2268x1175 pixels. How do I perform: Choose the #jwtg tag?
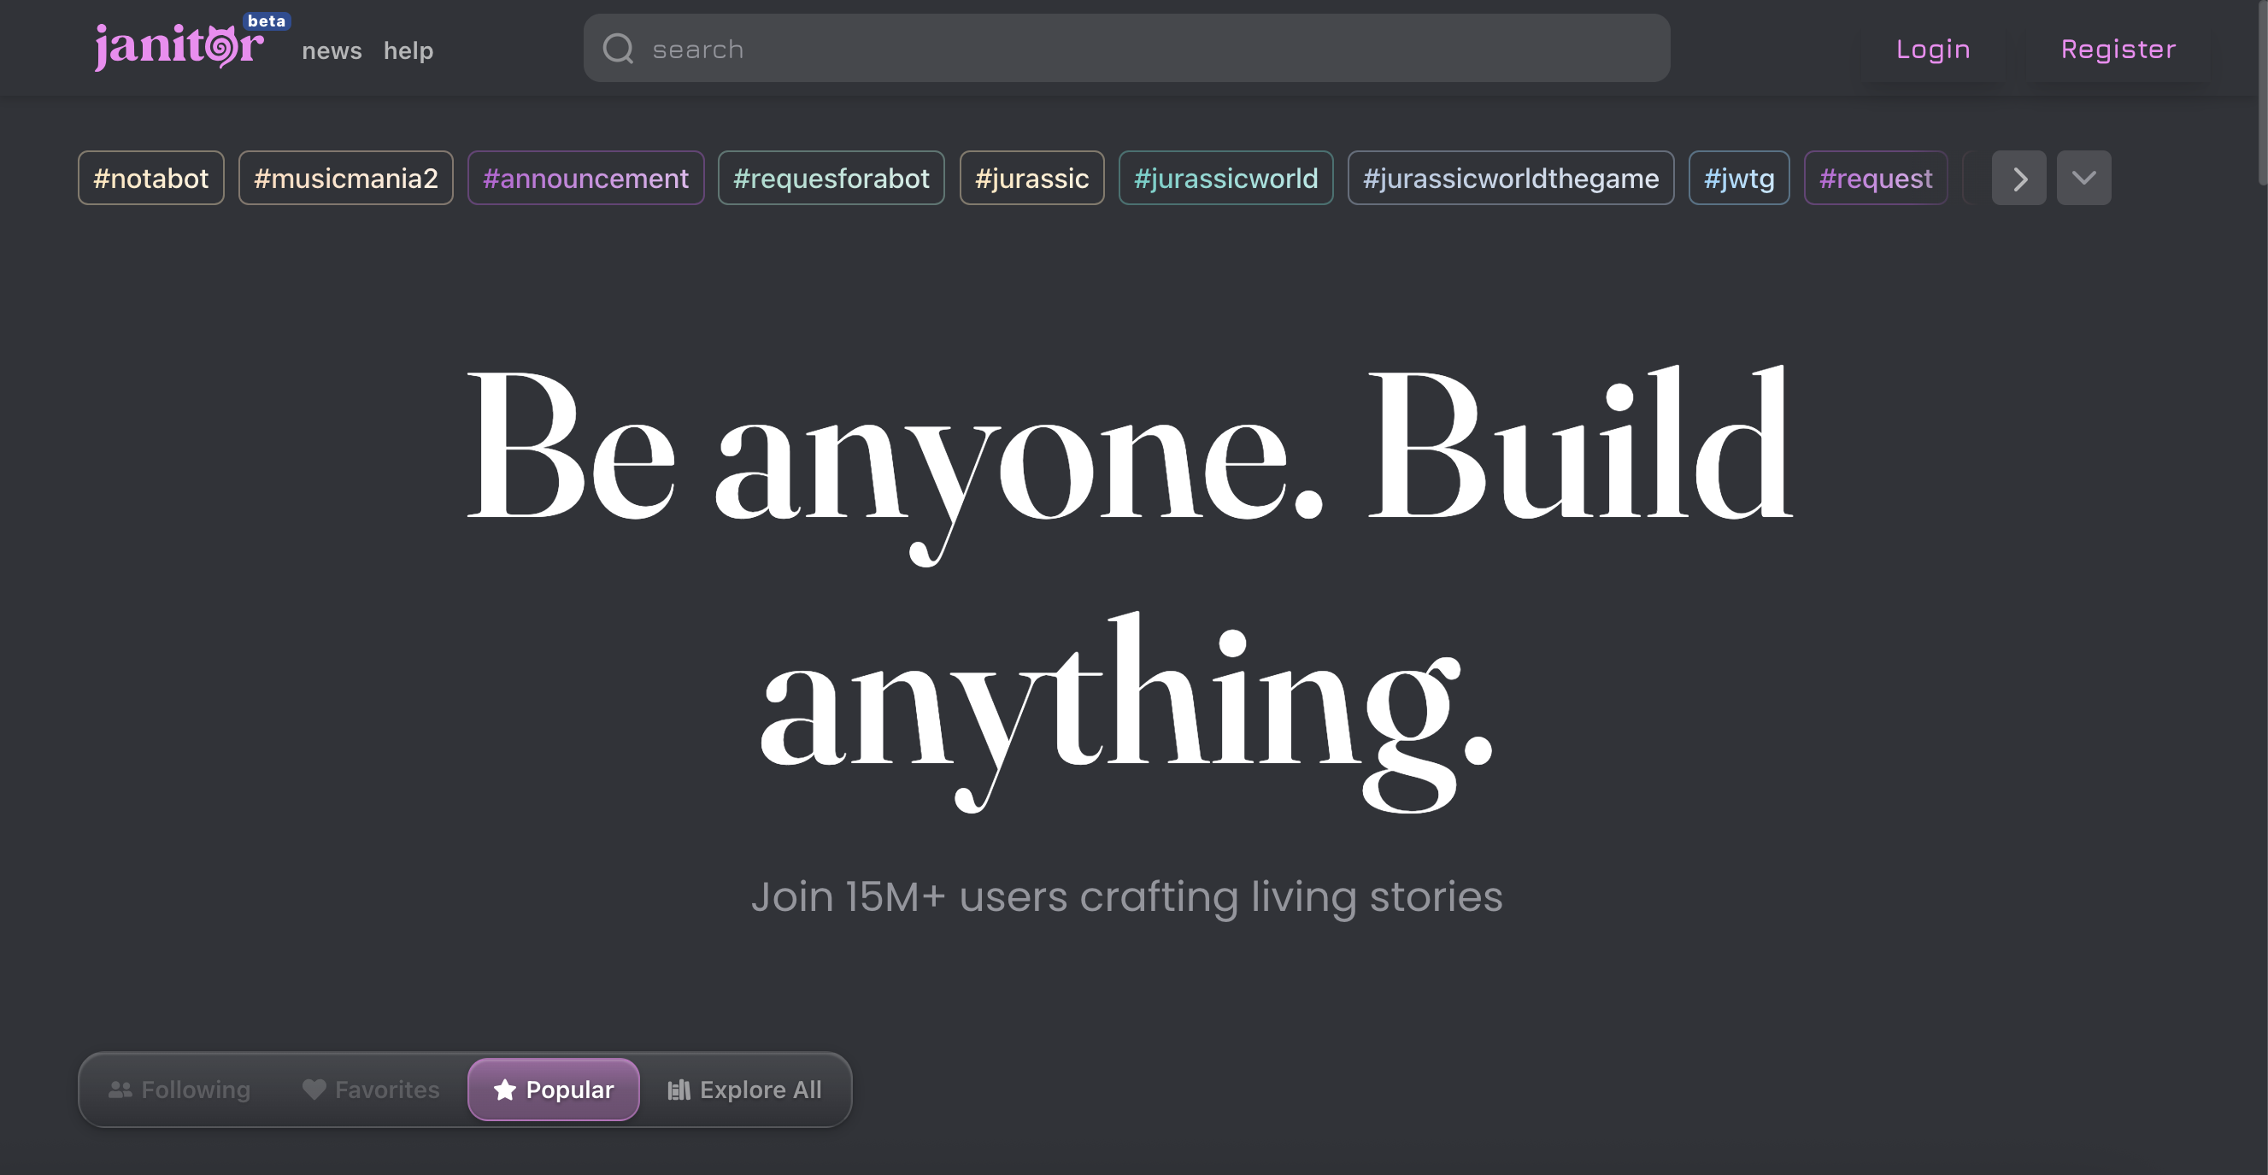(1739, 179)
